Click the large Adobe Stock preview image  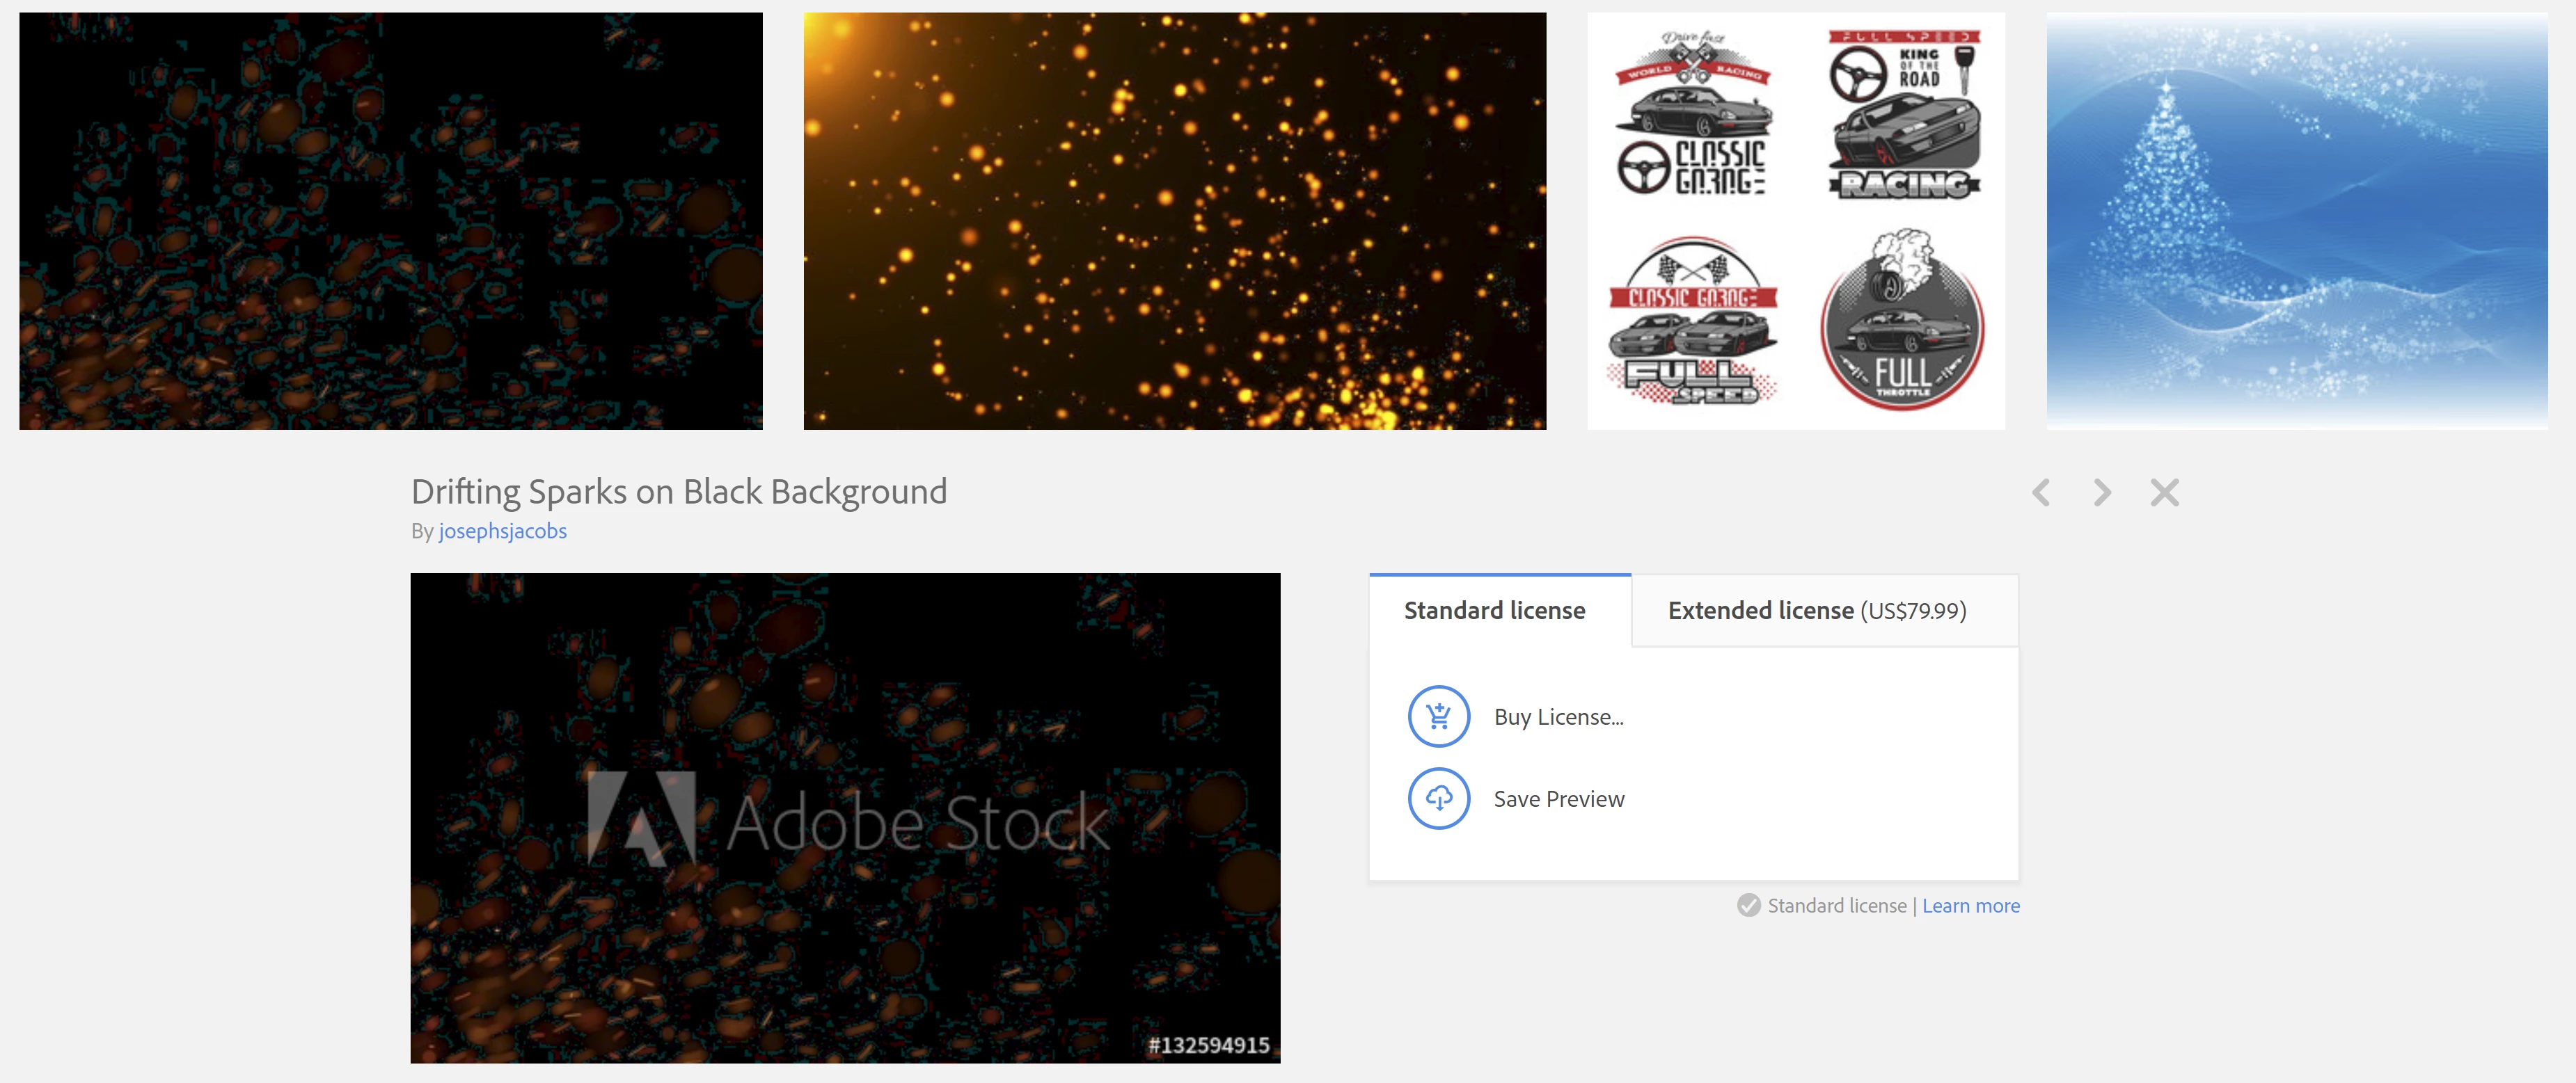click(x=845, y=680)
